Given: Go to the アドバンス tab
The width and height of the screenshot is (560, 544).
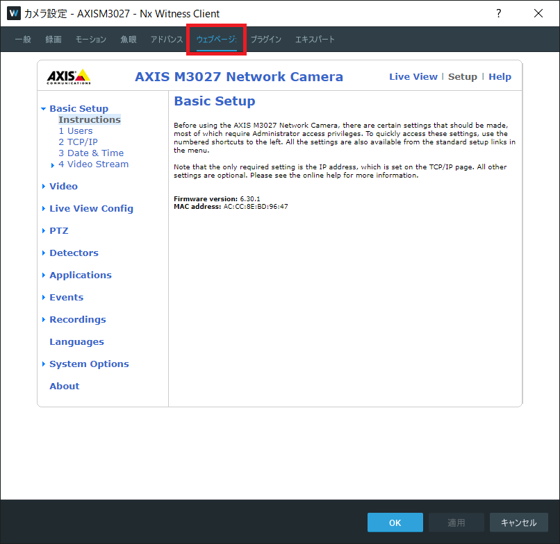Looking at the screenshot, I should (x=167, y=40).
